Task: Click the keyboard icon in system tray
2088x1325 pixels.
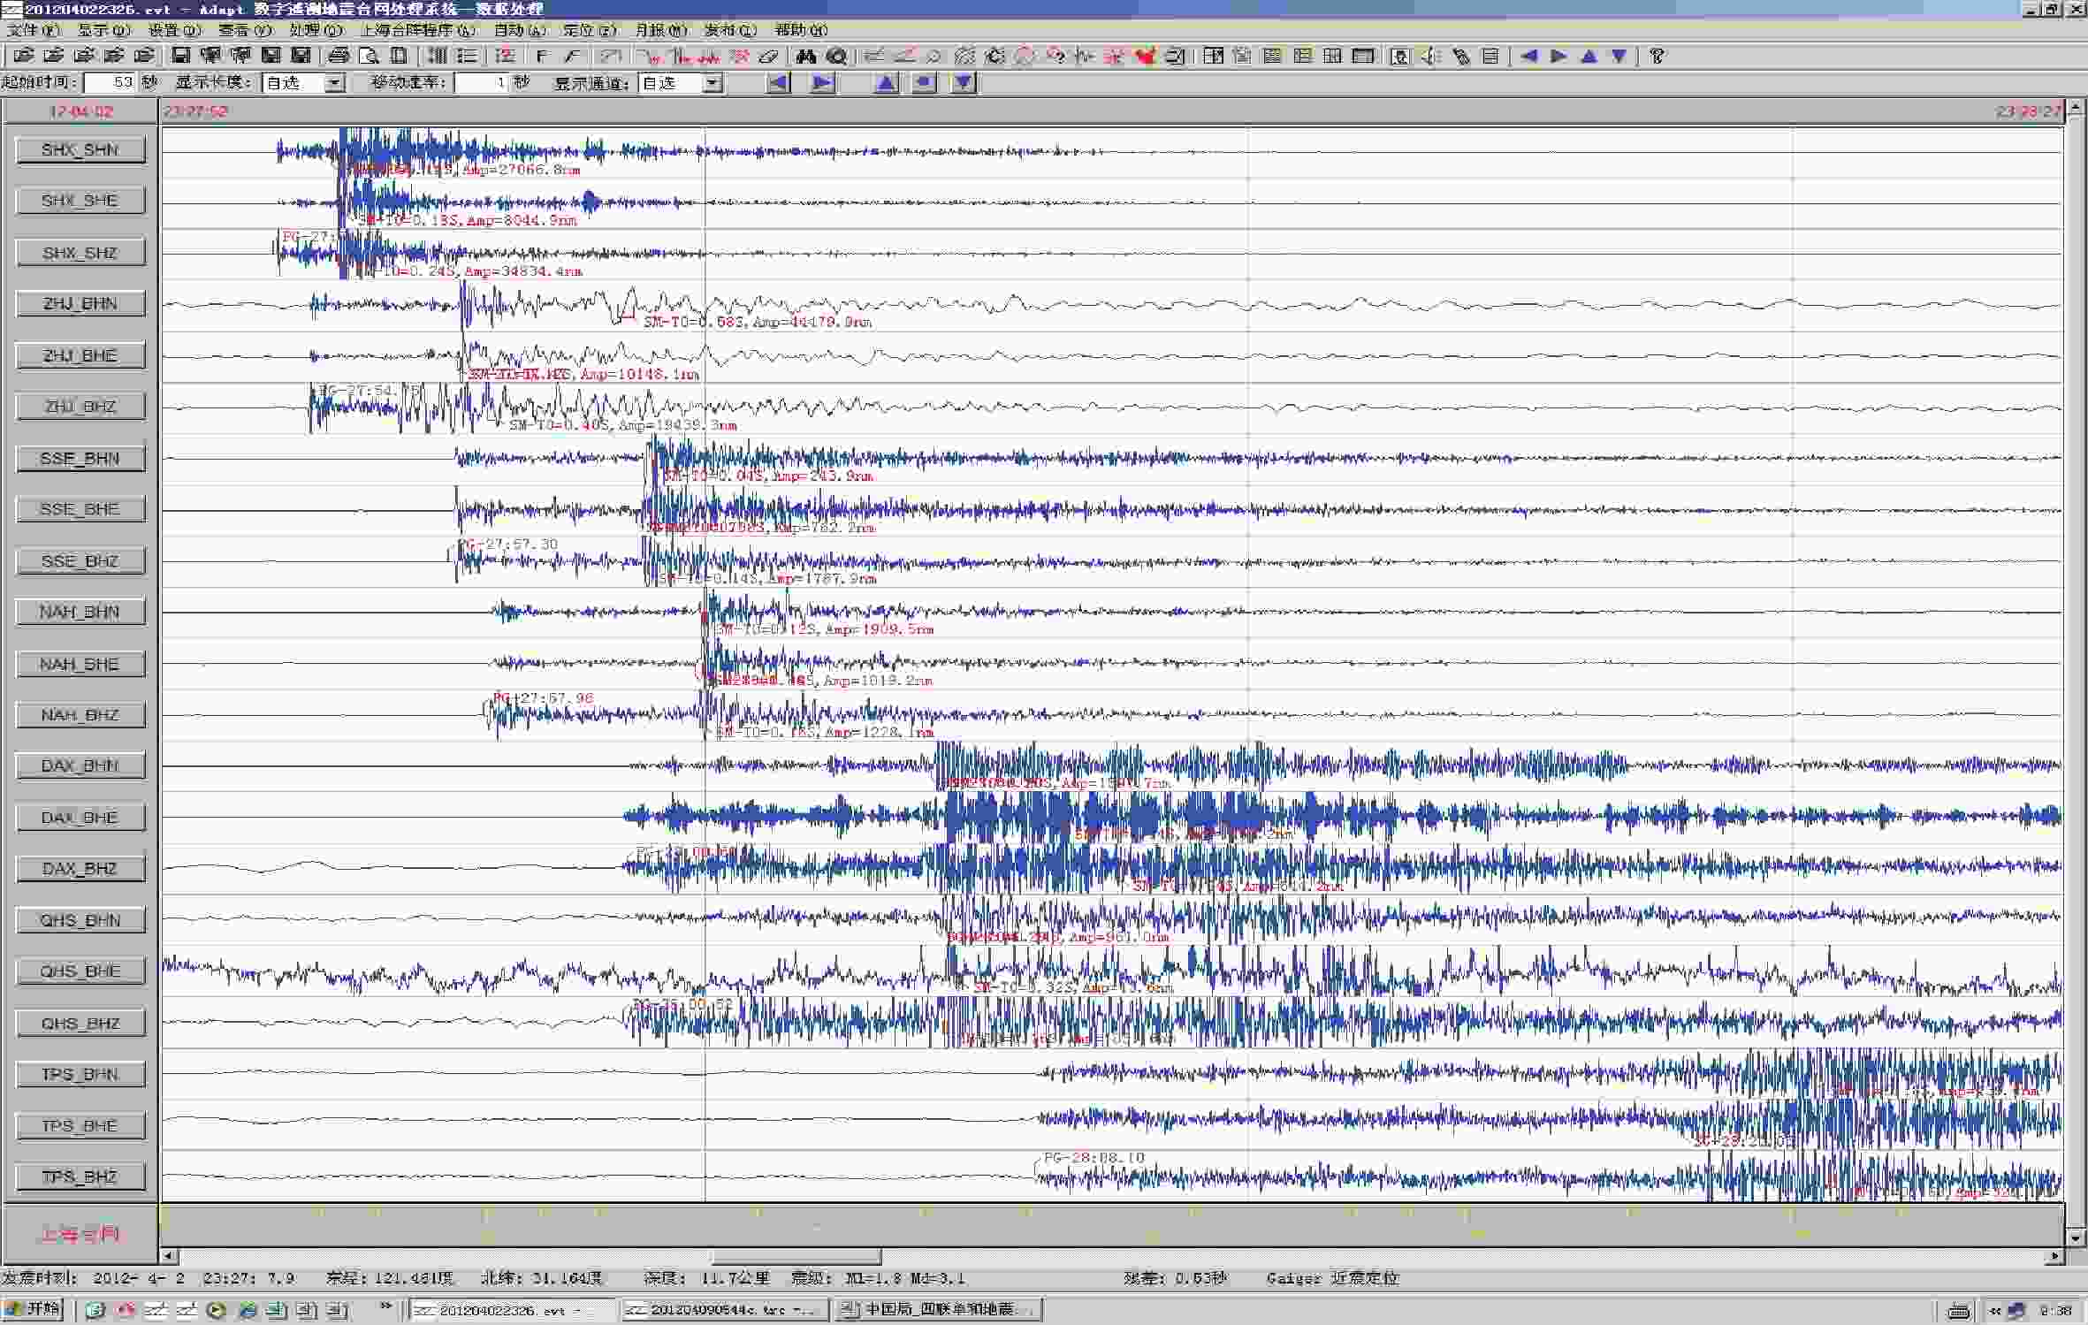Action: (x=1960, y=1311)
